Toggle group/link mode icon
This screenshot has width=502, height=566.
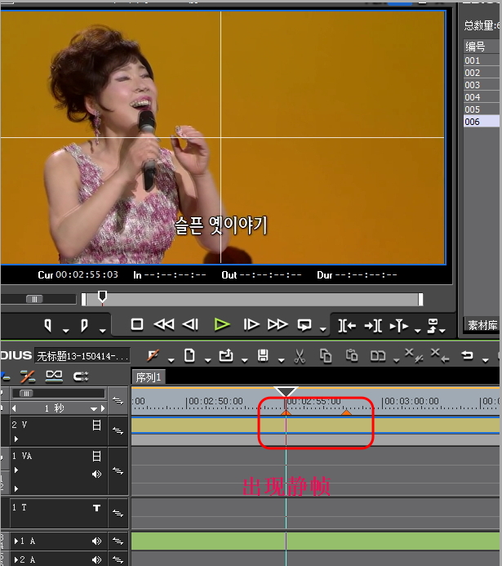54,377
